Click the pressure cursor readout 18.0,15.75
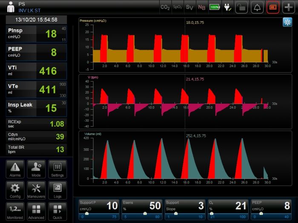Viewport: 298px width, 223px height. click(x=195, y=23)
